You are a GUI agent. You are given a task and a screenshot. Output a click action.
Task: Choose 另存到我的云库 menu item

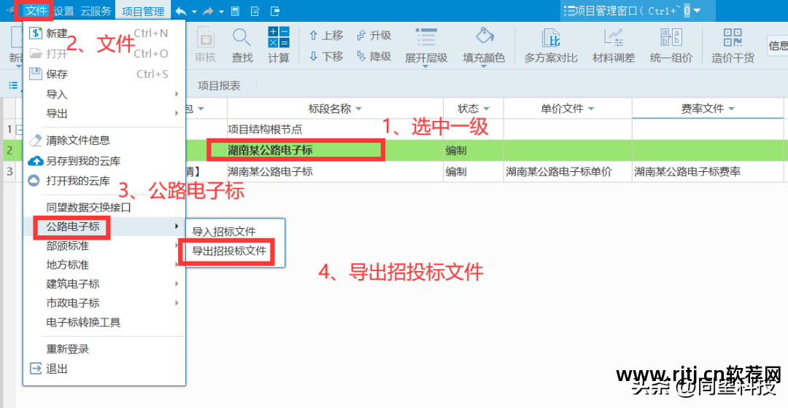[x=104, y=161]
